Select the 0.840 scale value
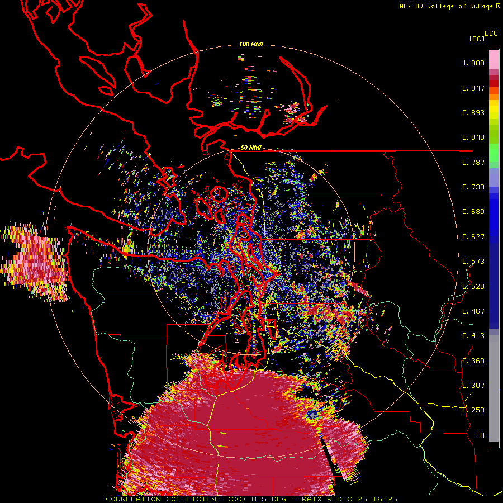503x503 pixels. pyautogui.click(x=473, y=137)
